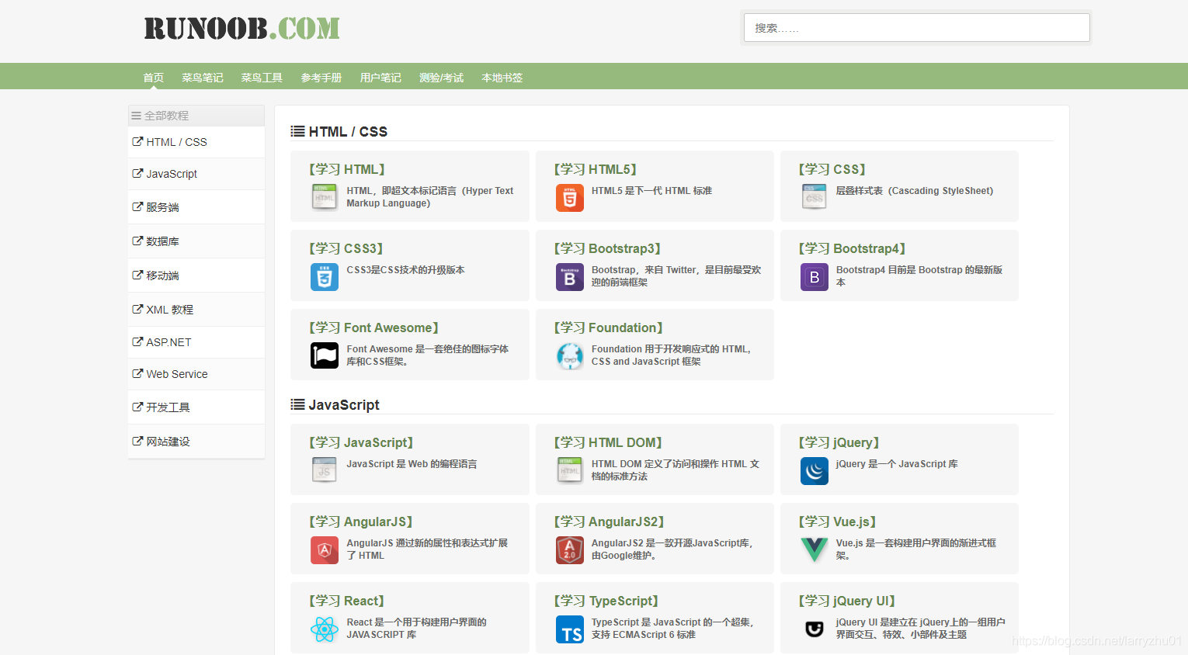
Task: Click the Vue.js 'V' logo icon
Action: click(x=814, y=550)
